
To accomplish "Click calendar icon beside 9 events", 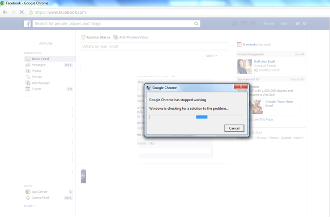I will 239,44.
